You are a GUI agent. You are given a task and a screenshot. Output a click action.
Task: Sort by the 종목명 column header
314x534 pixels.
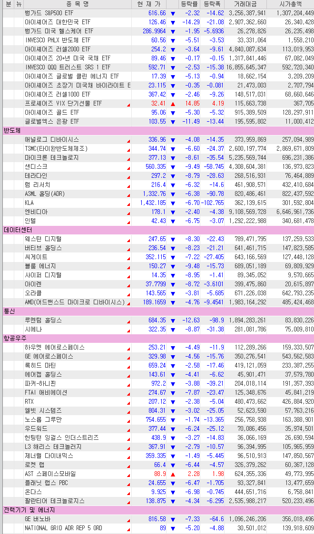(x=77, y=4)
